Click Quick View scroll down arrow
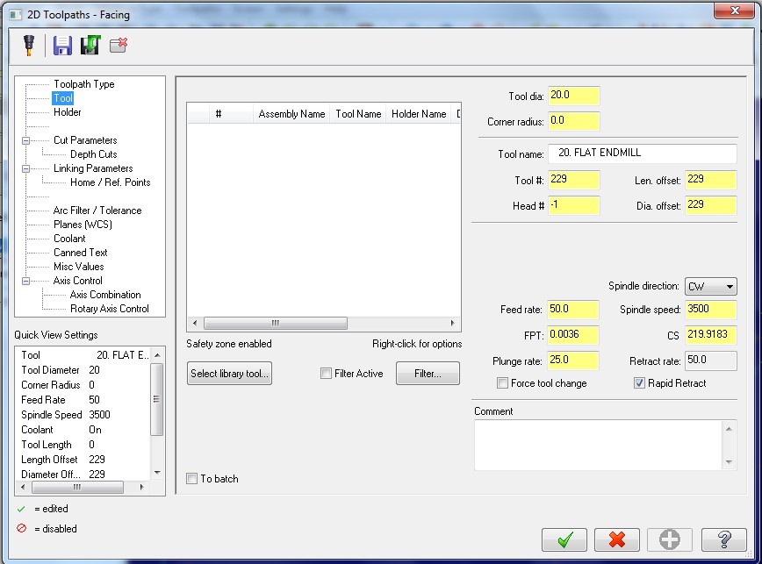The image size is (762, 564). point(157,473)
